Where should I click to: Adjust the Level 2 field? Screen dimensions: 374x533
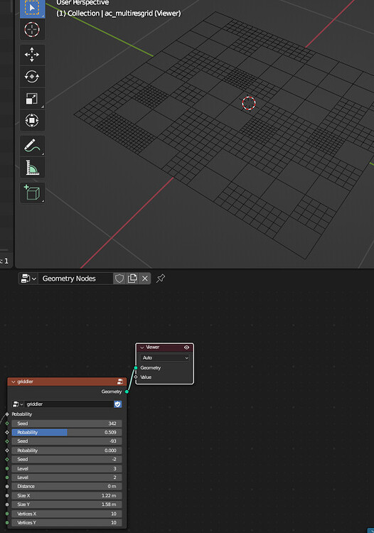(x=67, y=478)
